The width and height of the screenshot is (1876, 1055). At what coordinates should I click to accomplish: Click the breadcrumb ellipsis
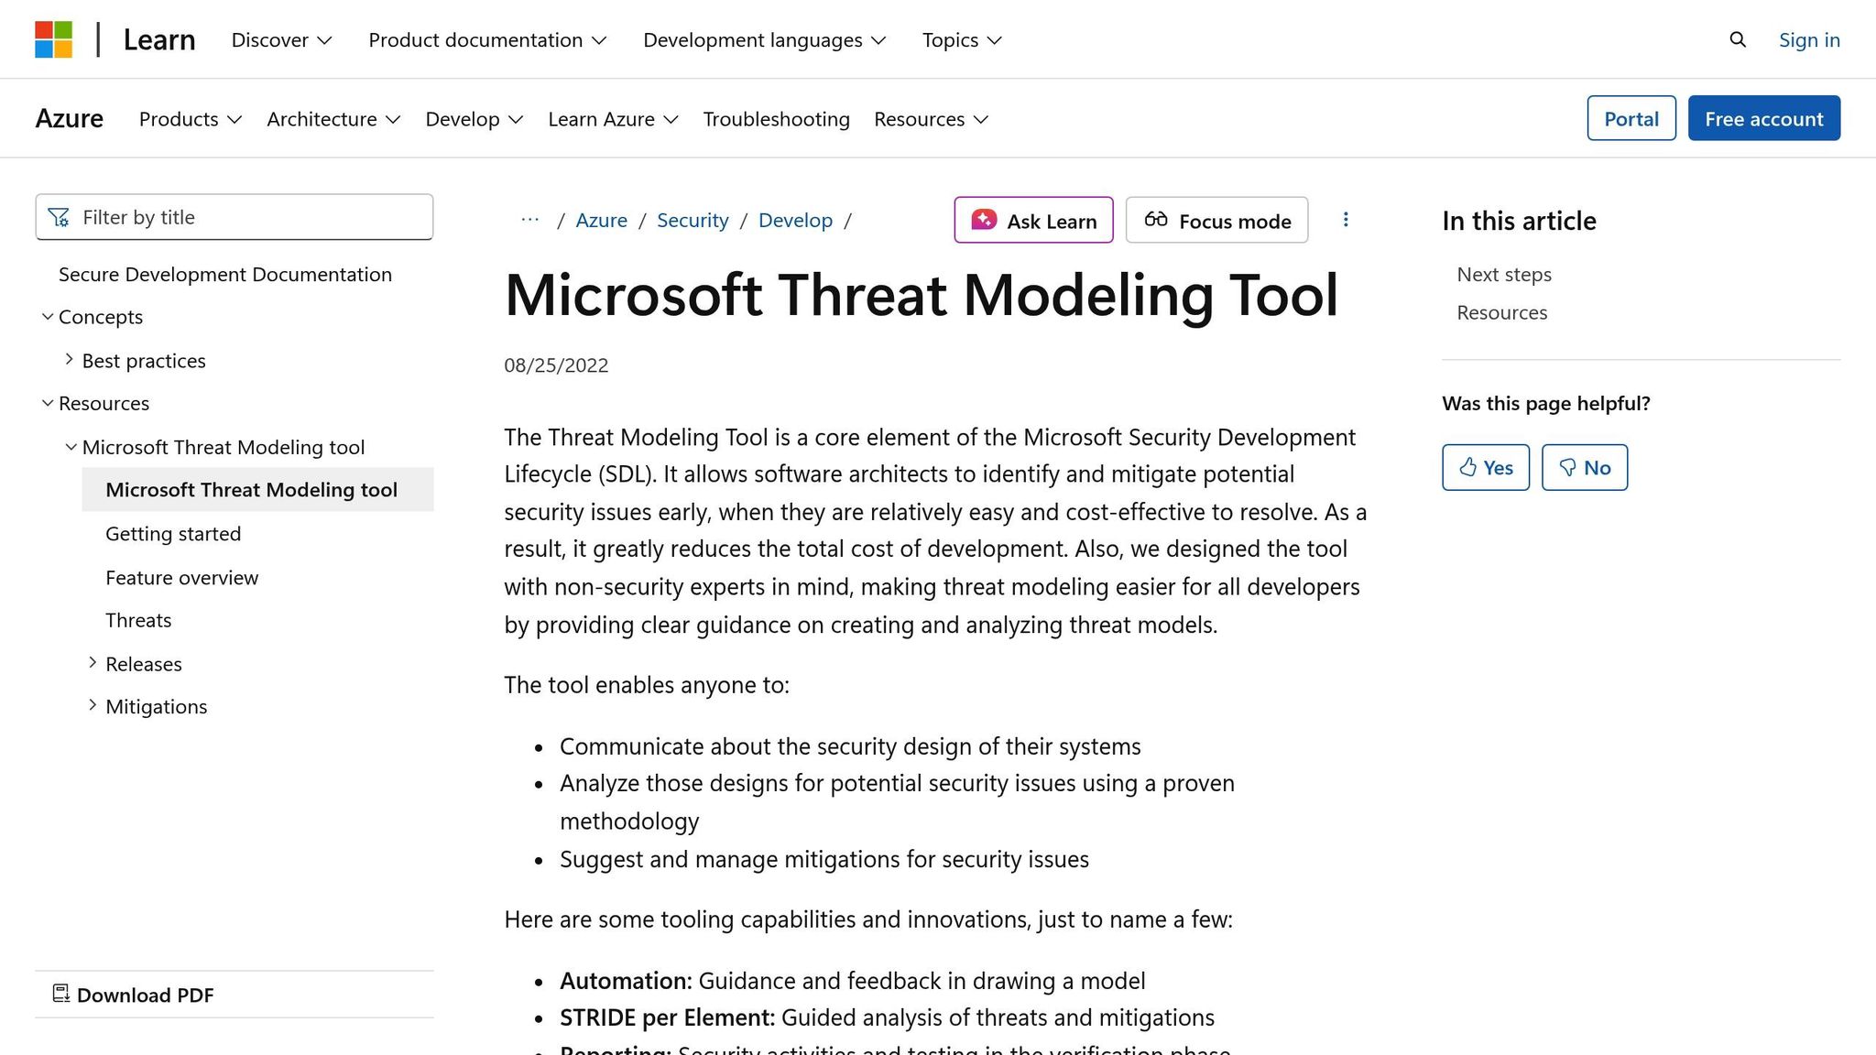(529, 220)
